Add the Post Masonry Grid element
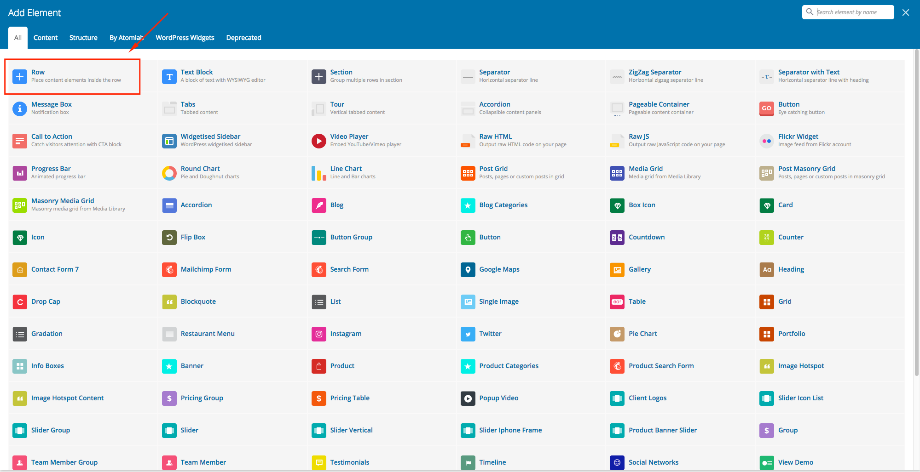Viewport: 920px width, 472px height. [830, 173]
